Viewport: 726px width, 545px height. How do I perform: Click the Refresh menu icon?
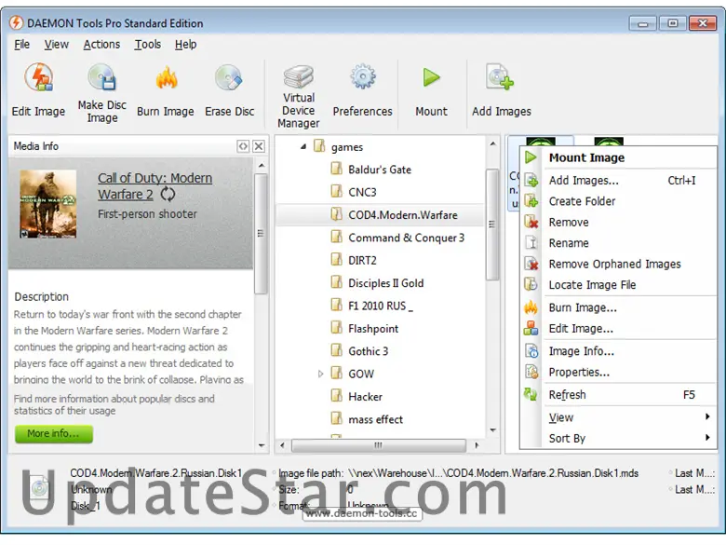coord(531,394)
